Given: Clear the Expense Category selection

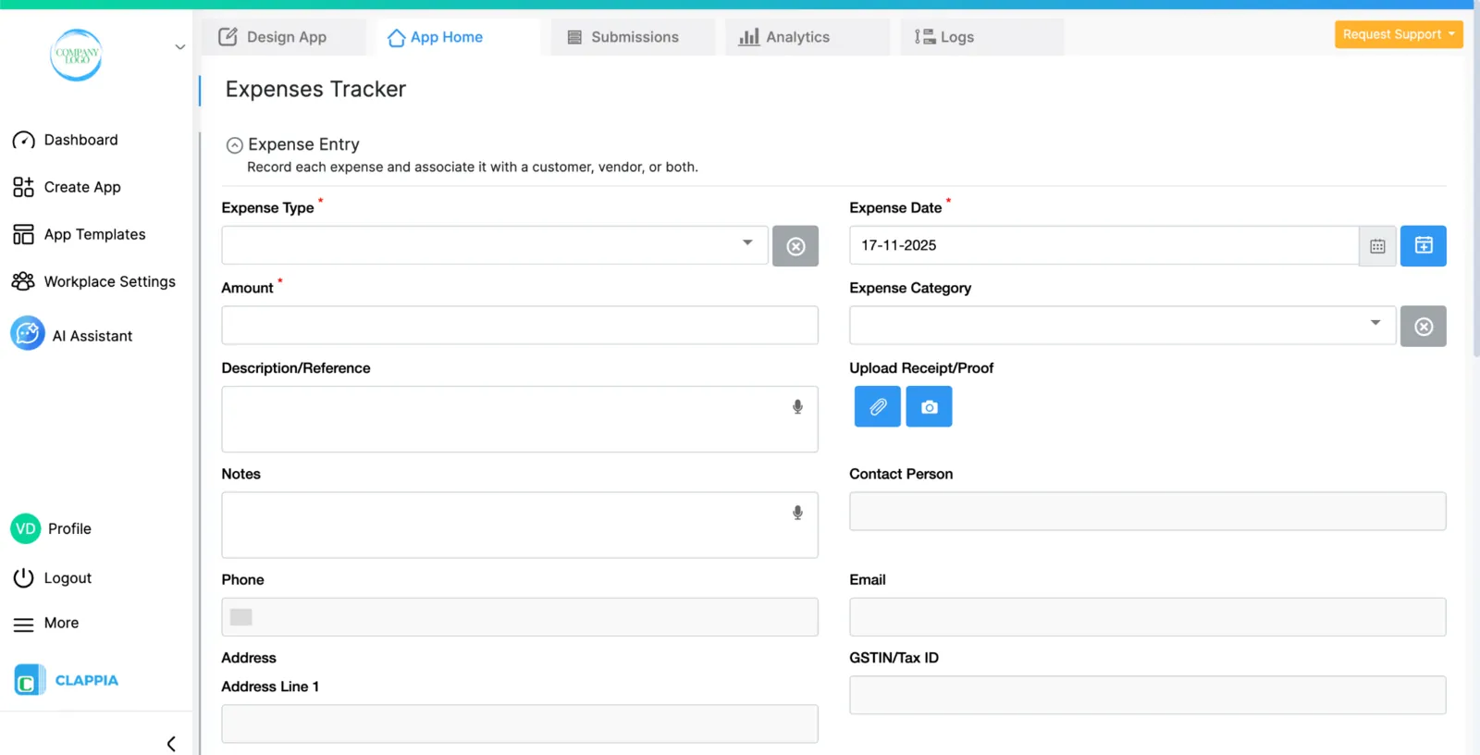Looking at the screenshot, I should (x=1424, y=327).
